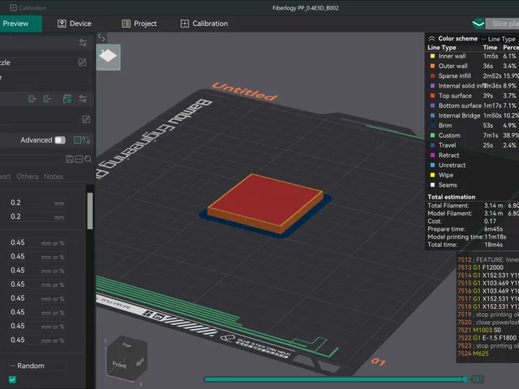Switch to the Others settings tab
The width and height of the screenshot is (519, 389).
click(x=28, y=177)
